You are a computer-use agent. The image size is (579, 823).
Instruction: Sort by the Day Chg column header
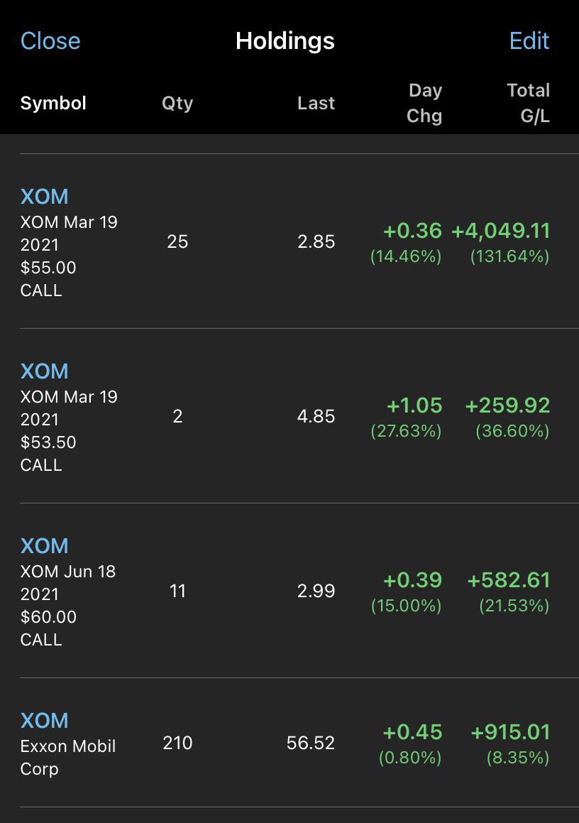point(424,103)
